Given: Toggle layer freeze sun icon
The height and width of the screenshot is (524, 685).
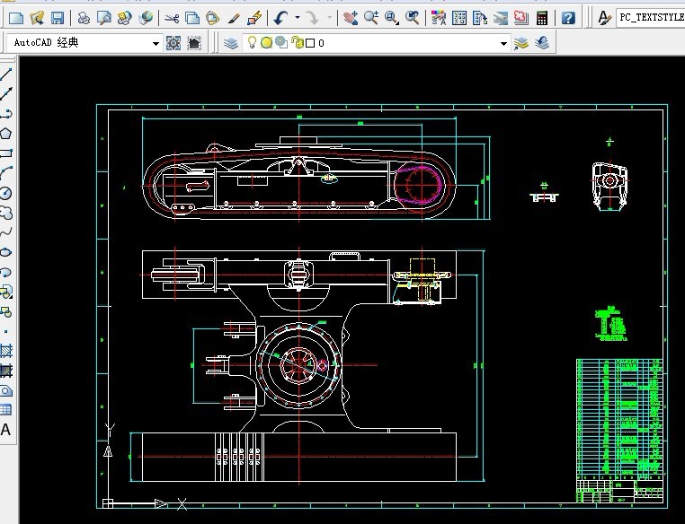Looking at the screenshot, I should click(267, 42).
